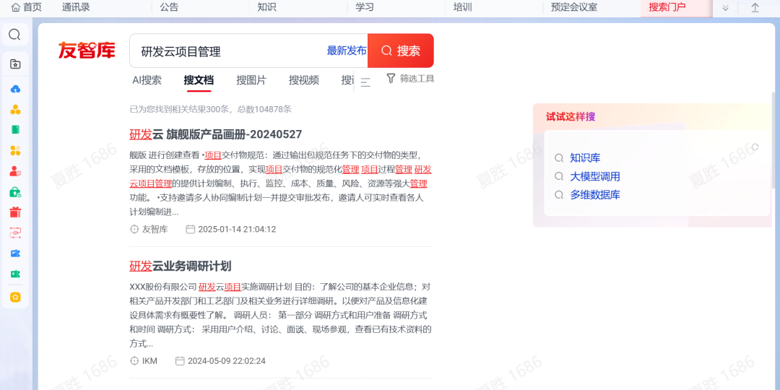The width and height of the screenshot is (780, 390).
Task: Open the 培训 top navigation tab
Action: click(462, 7)
